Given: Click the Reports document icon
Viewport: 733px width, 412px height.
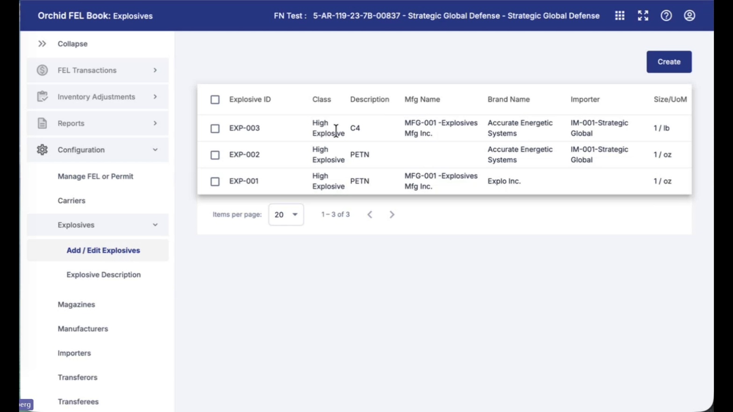Looking at the screenshot, I should tap(42, 123).
